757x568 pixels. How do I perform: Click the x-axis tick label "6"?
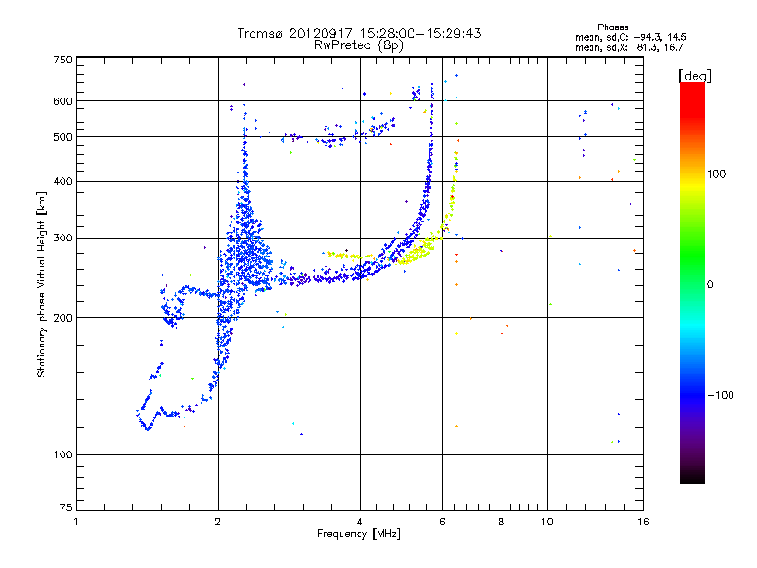point(442,522)
